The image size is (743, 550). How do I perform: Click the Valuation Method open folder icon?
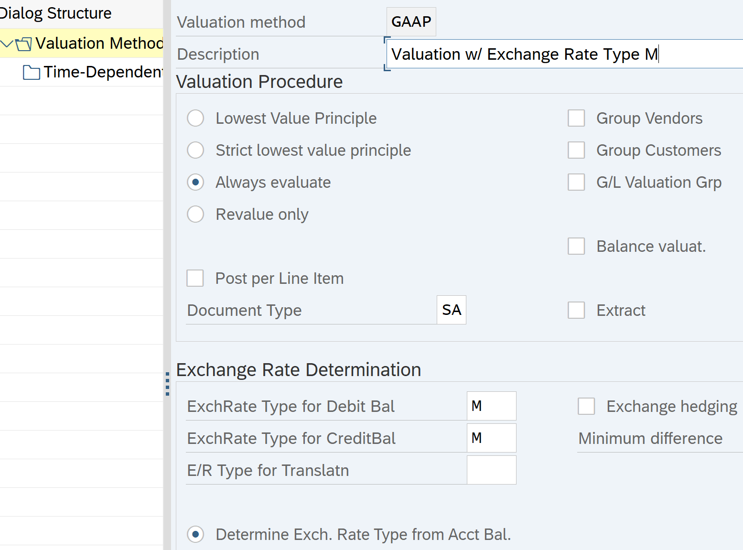click(x=23, y=44)
